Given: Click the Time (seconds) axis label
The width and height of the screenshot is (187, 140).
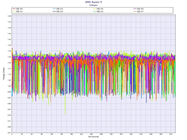Looking at the screenshot, I should coord(93,137).
